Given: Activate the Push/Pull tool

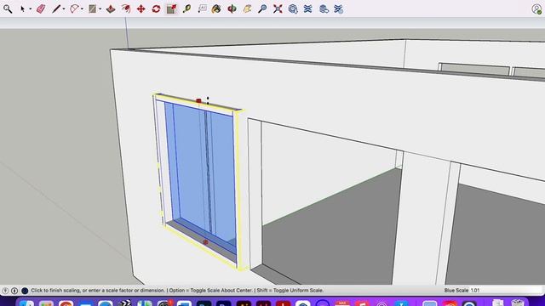Looking at the screenshot, I should tap(111, 9).
